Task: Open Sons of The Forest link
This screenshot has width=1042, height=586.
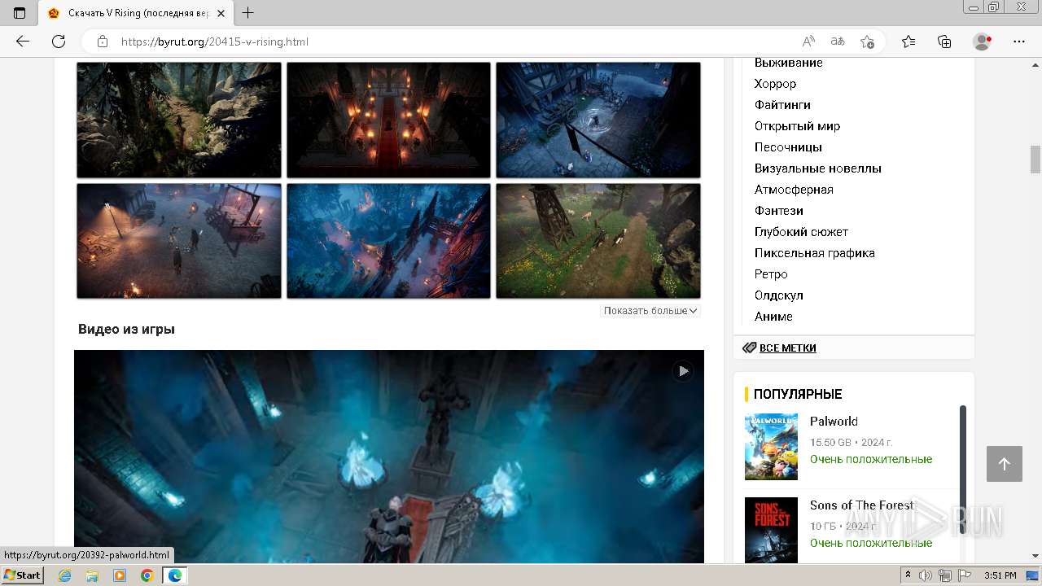Action: click(x=862, y=505)
